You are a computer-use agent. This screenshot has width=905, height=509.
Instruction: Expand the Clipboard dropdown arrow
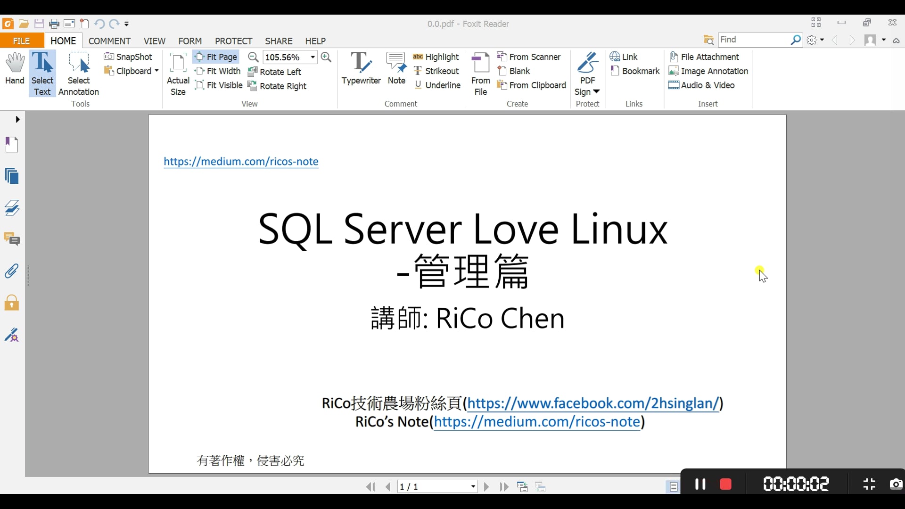(156, 71)
